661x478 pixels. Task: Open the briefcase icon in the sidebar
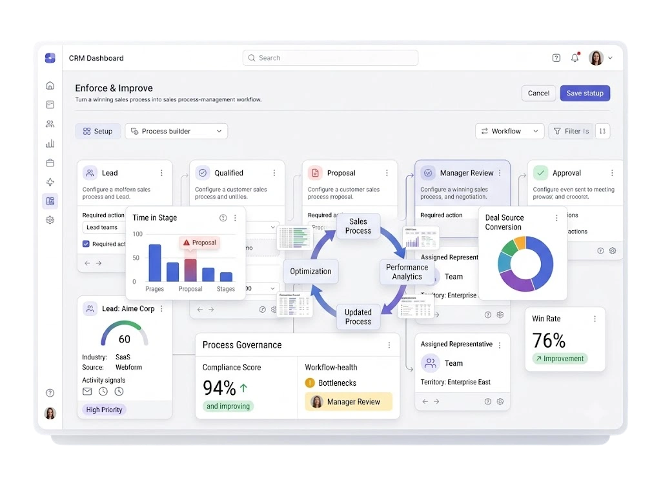(50, 163)
